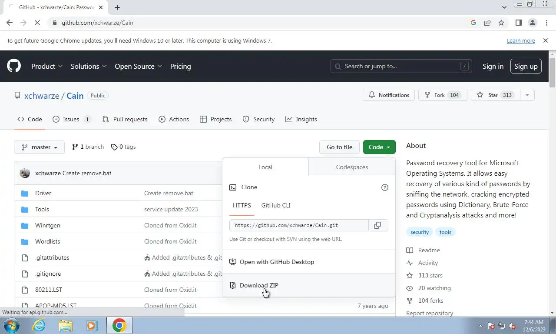Screen dimensions: 556x334
Task: Open a new browser tab
Action: (117, 7)
